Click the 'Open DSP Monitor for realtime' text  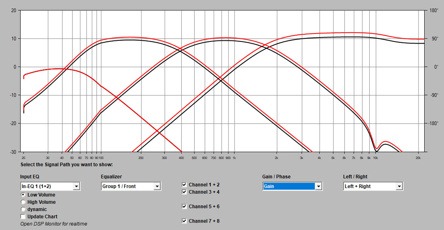54,224
